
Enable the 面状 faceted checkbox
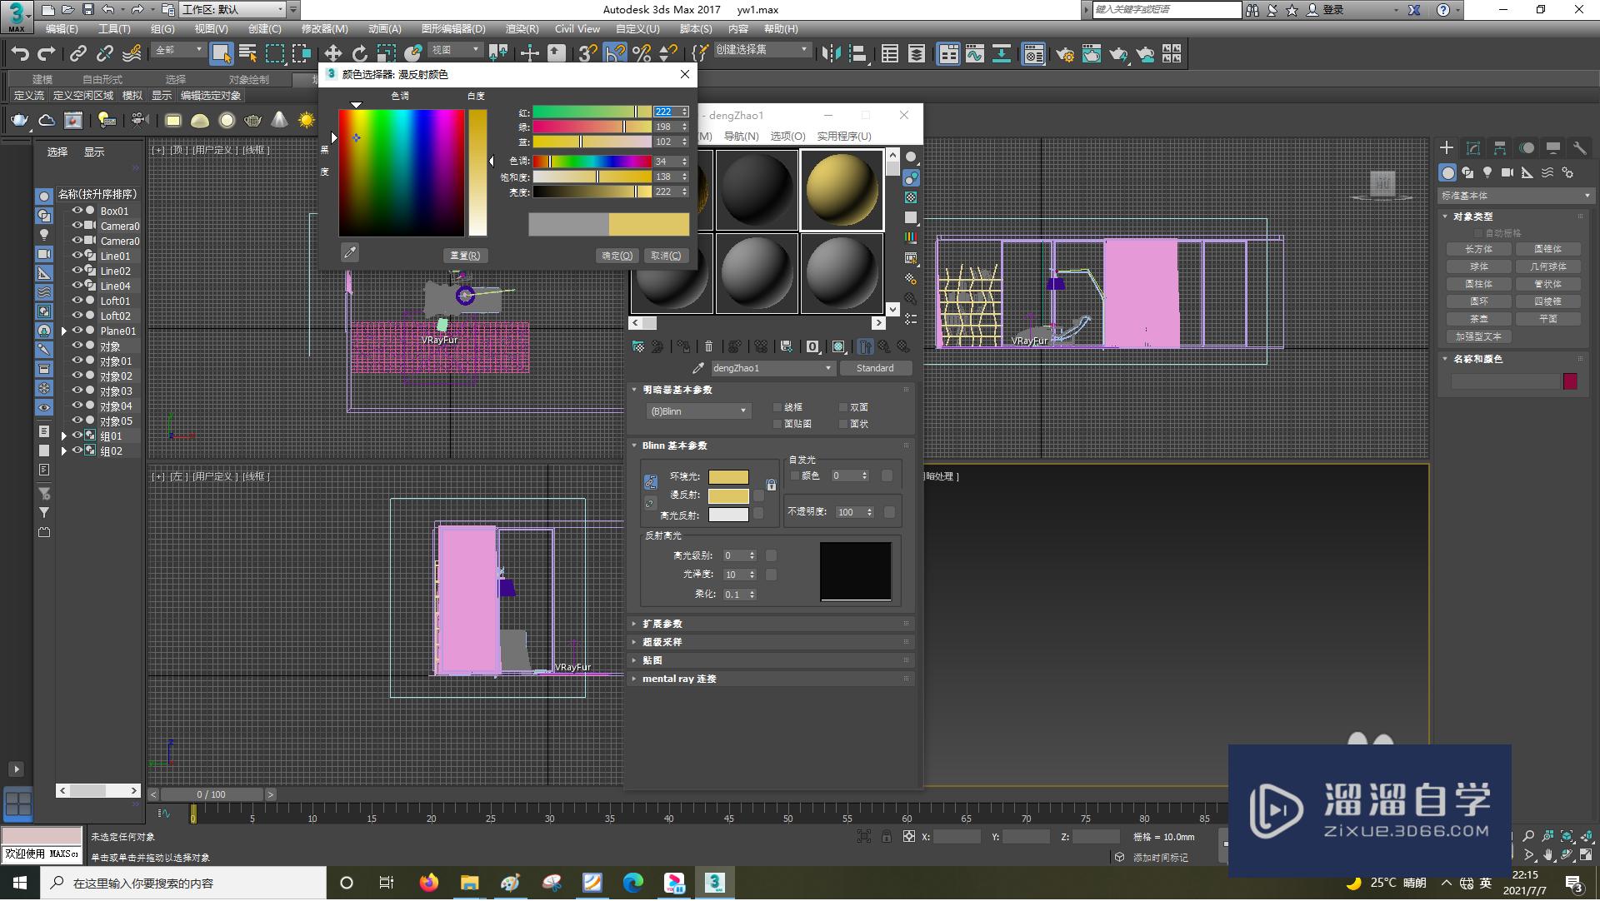(x=843, y=425)
